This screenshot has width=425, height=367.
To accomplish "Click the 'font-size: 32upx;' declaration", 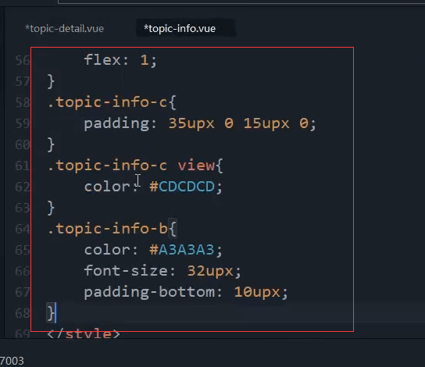I will coord(162,271).
